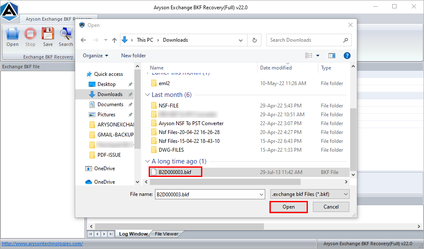This screenshot has height=249, width=424.
Task: Go back in the Open dialog
Action: (83, 40)
